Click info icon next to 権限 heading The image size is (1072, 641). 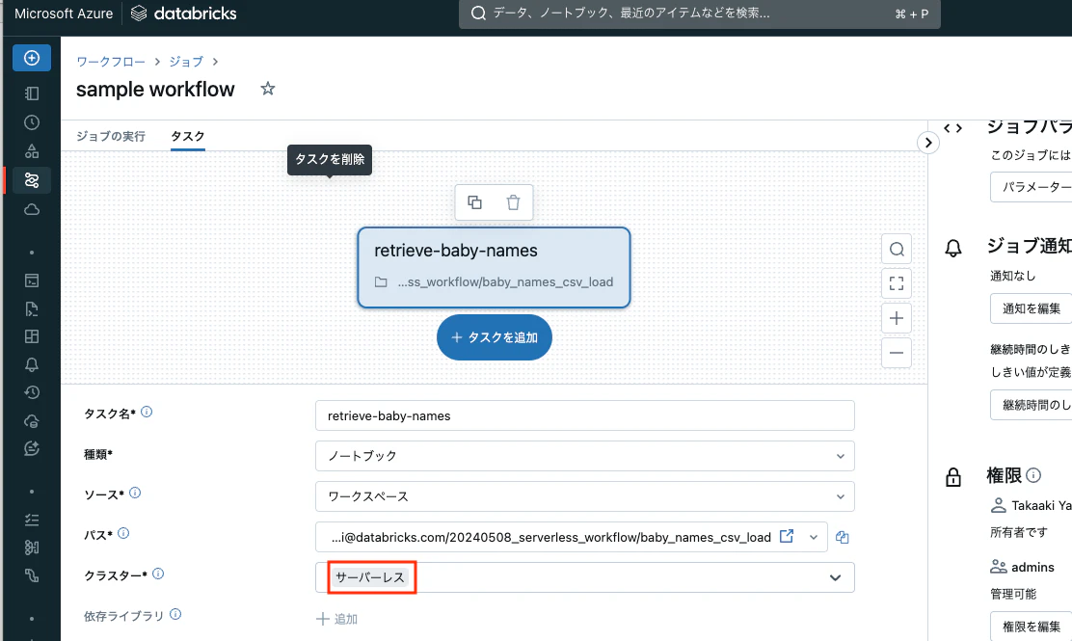[1033, 475]
